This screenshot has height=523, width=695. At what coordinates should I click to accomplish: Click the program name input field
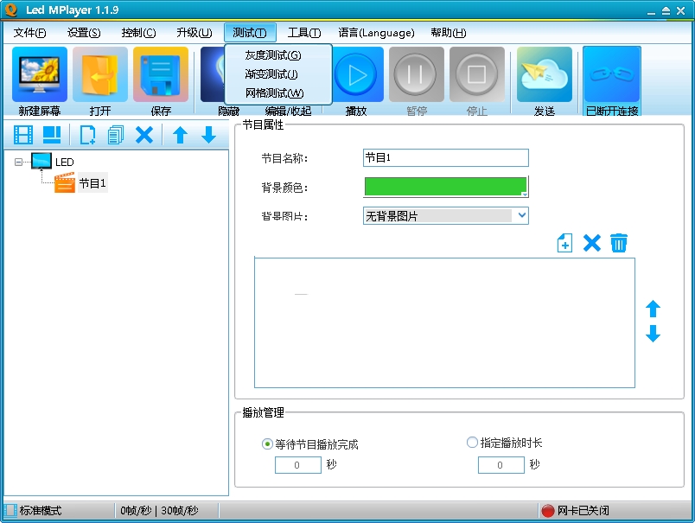click(x=446, y=158)
